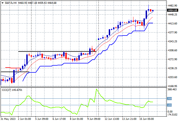Select the S&P.fs,H4 chart title text

[11, 3]
